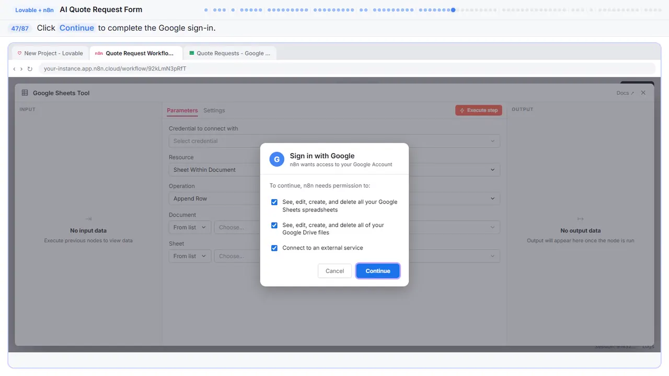Screen dimensions: 669x376
Task: Uncheck Google Sheets spreadsheets permission
Action: pos(274,202)
